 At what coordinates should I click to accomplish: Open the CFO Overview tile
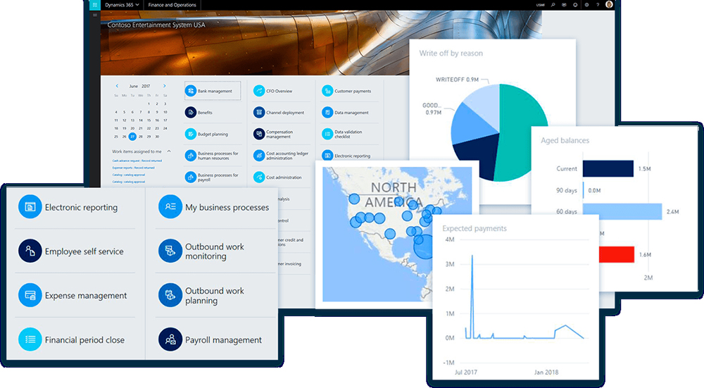[281, 91]
